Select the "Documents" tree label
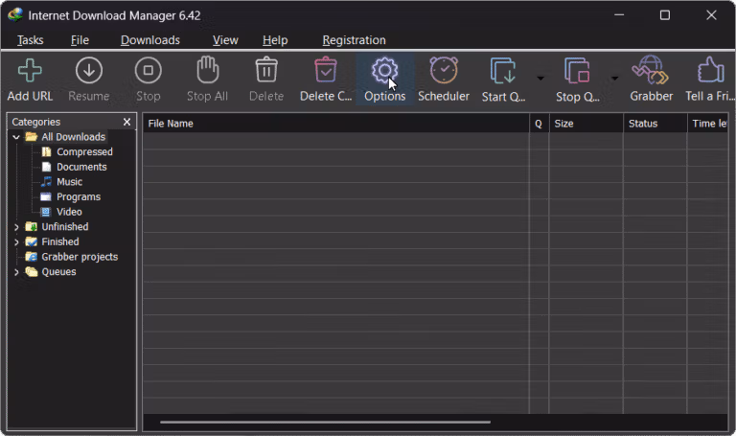The height and width of the screenshot is (436, 736). 81,167
